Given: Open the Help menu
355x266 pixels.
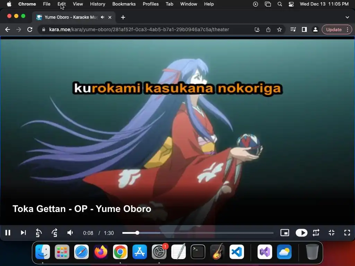Looking at the screenshot, I should tap(209, 4).
